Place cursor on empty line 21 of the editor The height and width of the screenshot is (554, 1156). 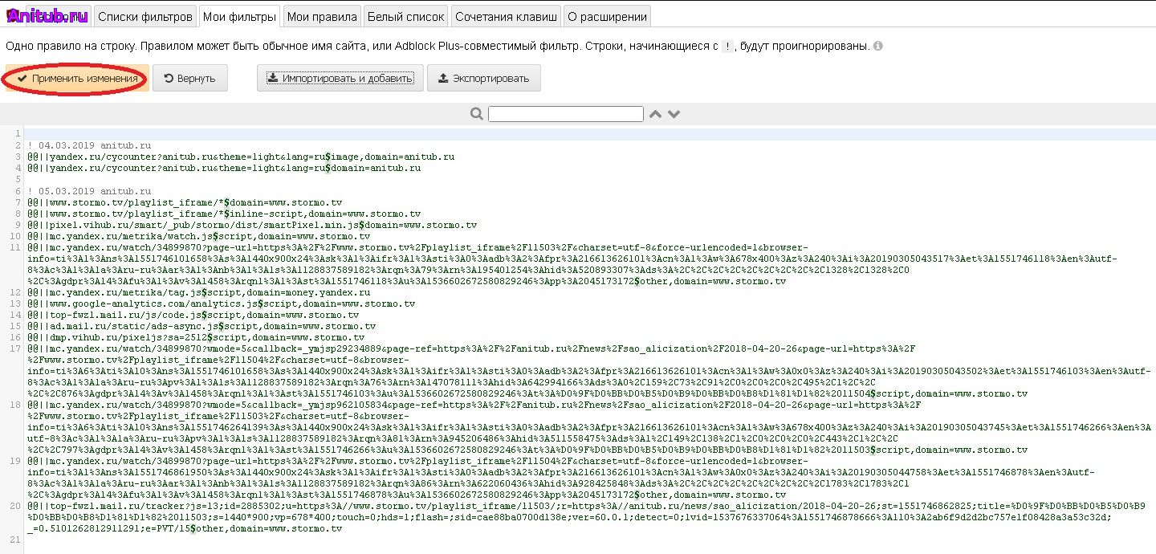[x=589, y=540]
